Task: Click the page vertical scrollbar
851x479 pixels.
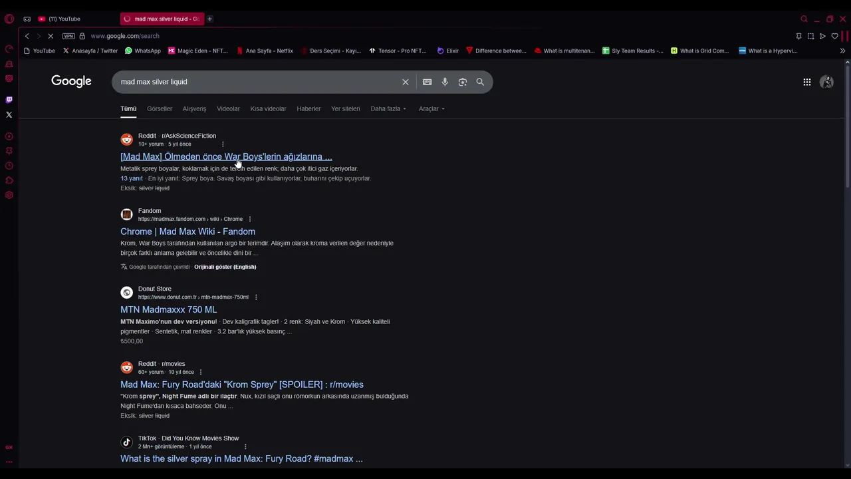Action: tap(847, 126)
